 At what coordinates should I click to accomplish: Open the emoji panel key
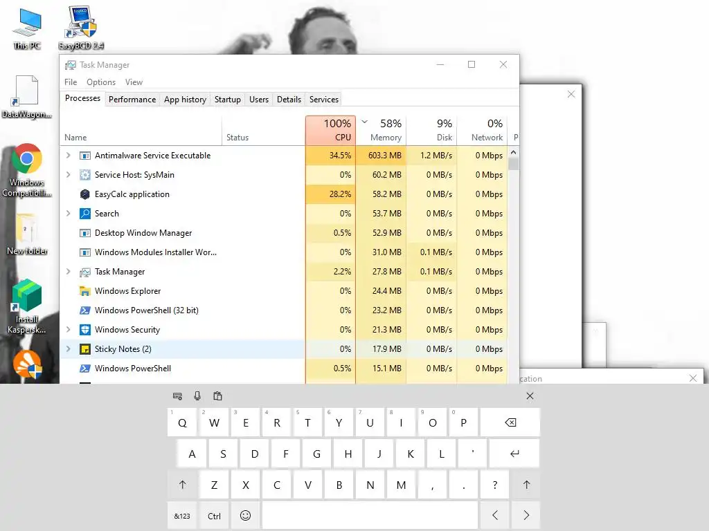click(x=245, y=515)
